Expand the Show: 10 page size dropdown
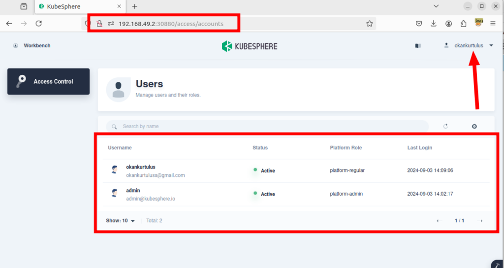 point(120,221)
